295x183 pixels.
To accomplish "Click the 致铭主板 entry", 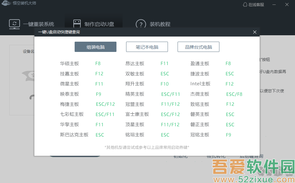I will click(200, 104).
